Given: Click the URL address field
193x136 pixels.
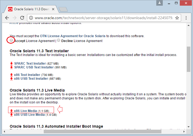Looking at the screenshot, I should tap(104, 18).
